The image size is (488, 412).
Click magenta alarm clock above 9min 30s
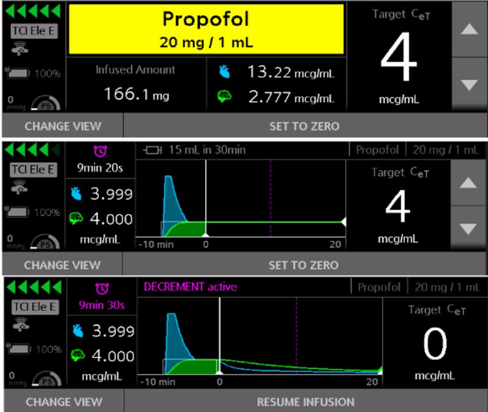[x=102, y=289]
